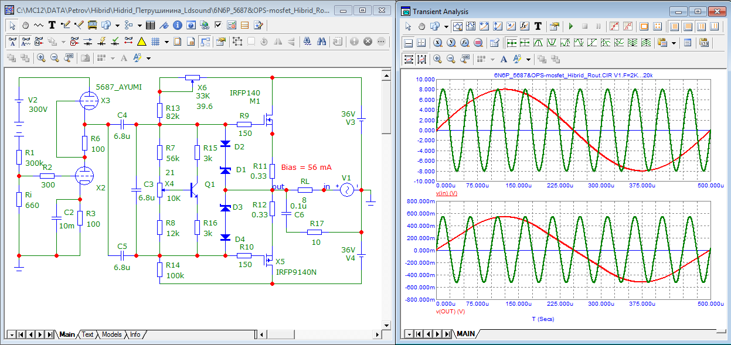This screenshot has height=345, width=731.
Task: Click the Pan hand tool in schematic window
Action: point(26,25)
